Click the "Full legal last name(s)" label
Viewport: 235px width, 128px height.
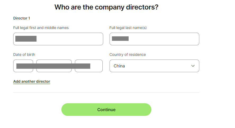pyautogui.click(x=128, y=28)
